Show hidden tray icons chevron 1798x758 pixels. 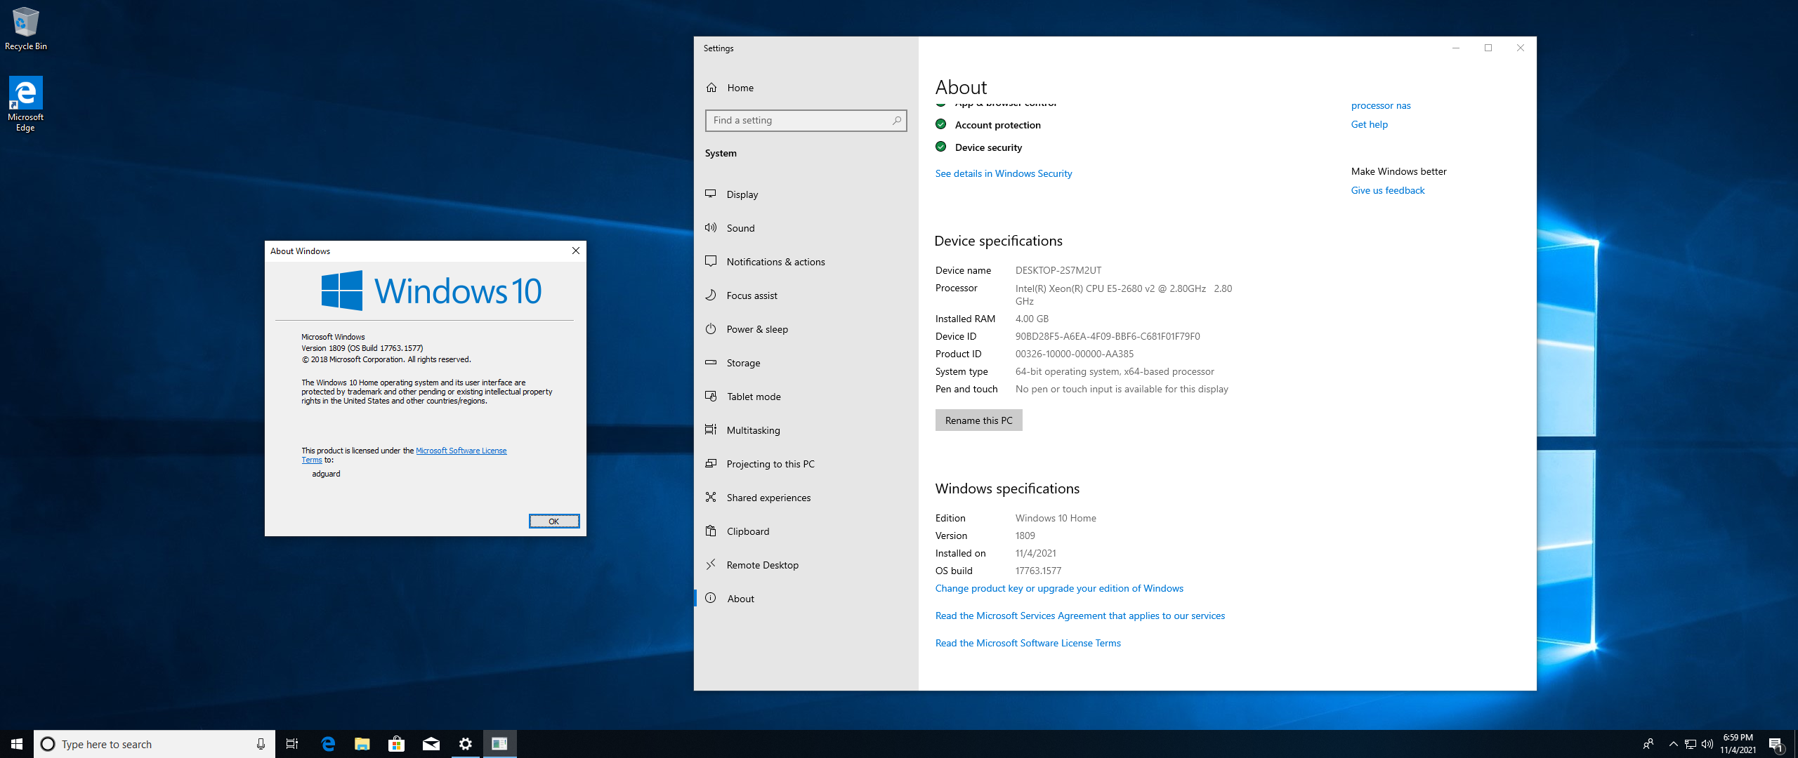(x=1673, y=744)
